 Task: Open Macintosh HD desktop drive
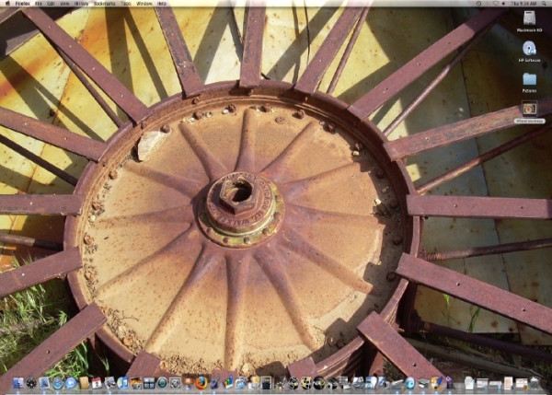pyautogui.click(x=529, y=18)
